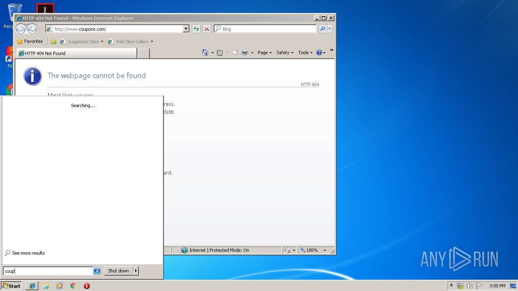Expand the Print options dropdown arrow
This screenshot has width=518, height=291.
click(252, 53)
